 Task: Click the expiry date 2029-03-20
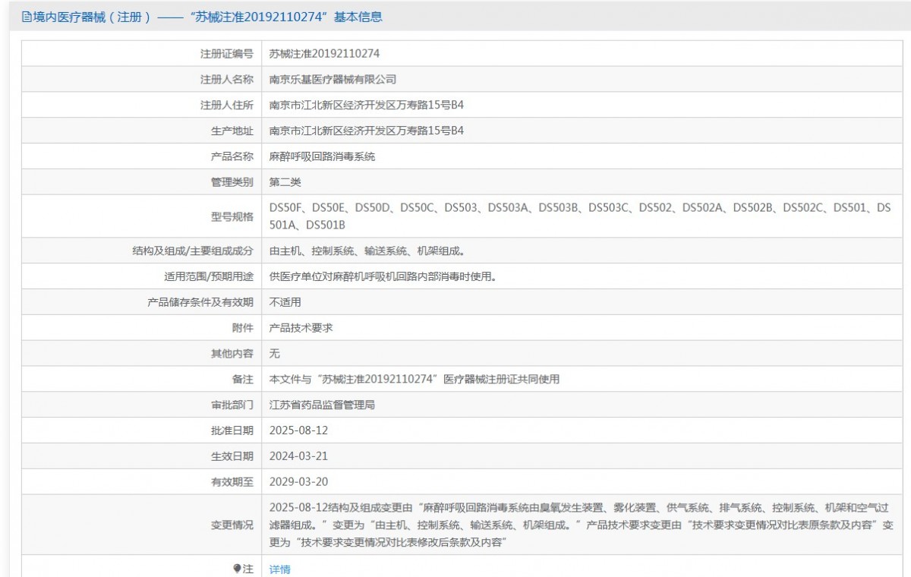pyautogui.click(x=298, y=481)
